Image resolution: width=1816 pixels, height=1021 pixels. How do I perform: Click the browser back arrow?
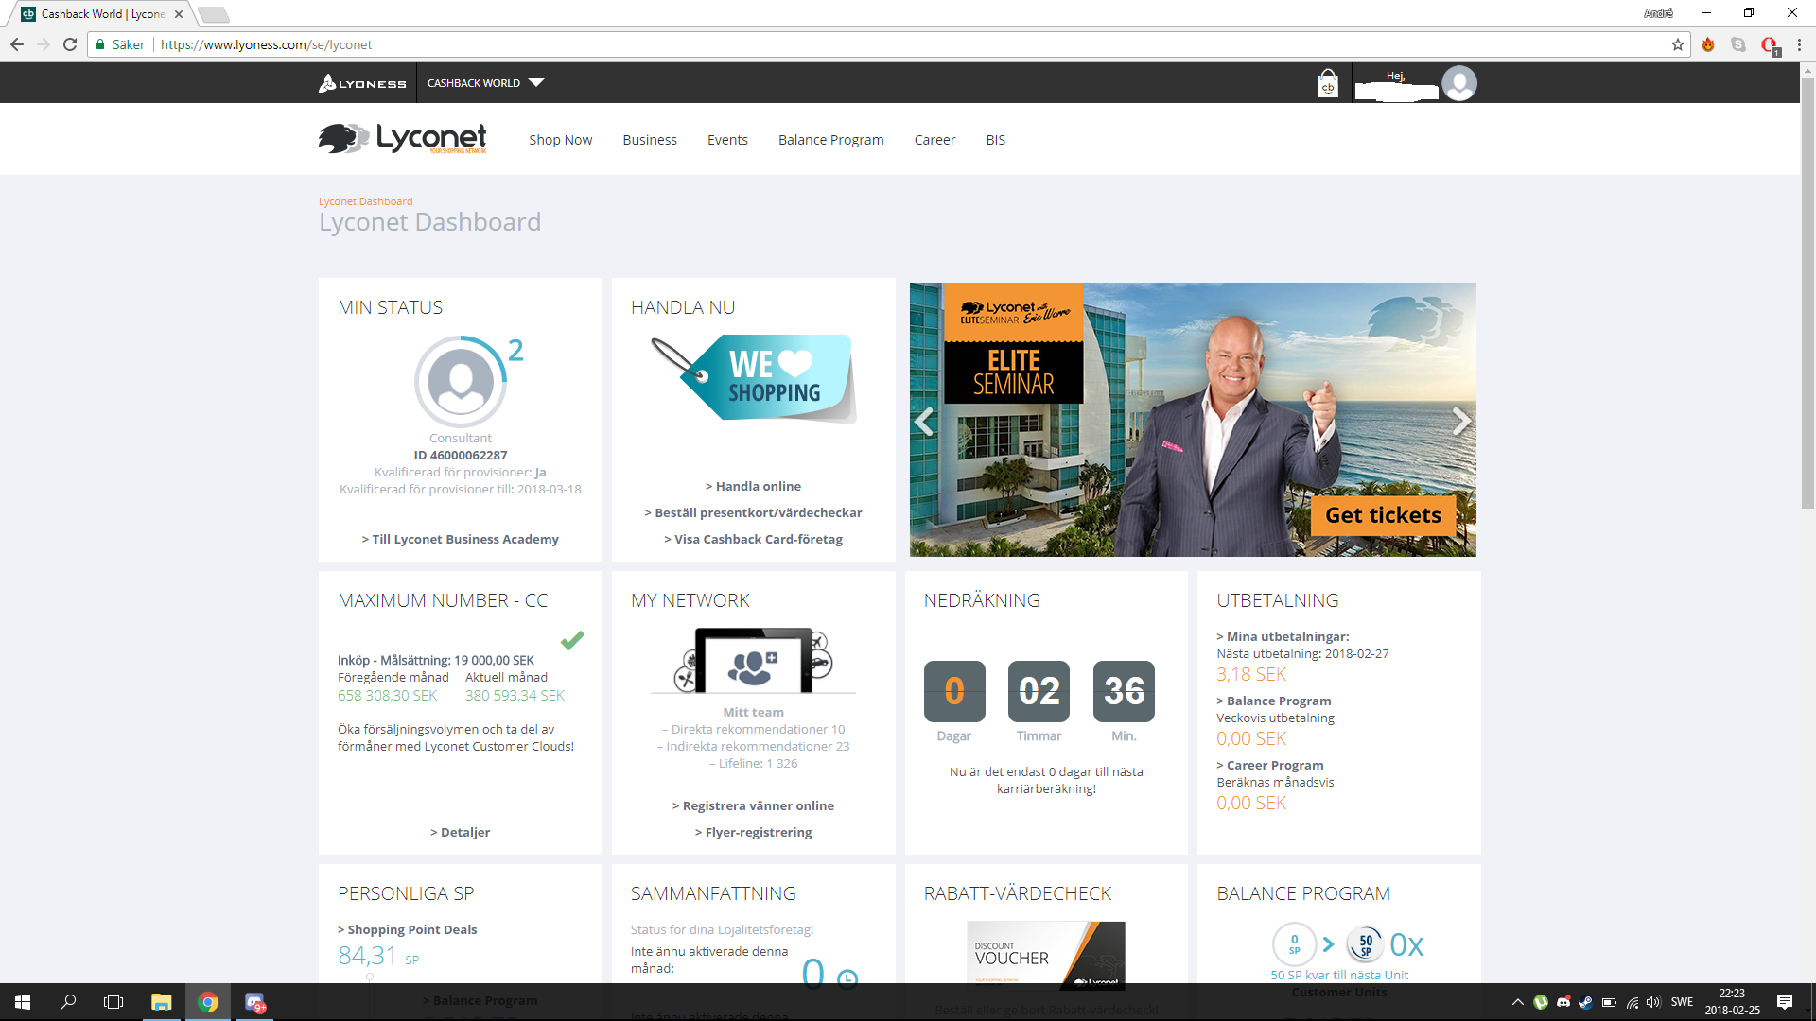click(x=17, y=44)
